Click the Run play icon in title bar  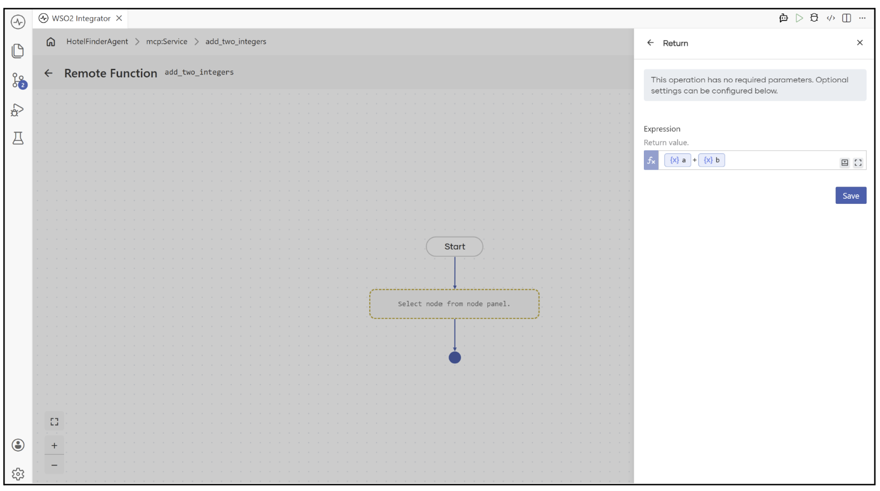[799, 18]
